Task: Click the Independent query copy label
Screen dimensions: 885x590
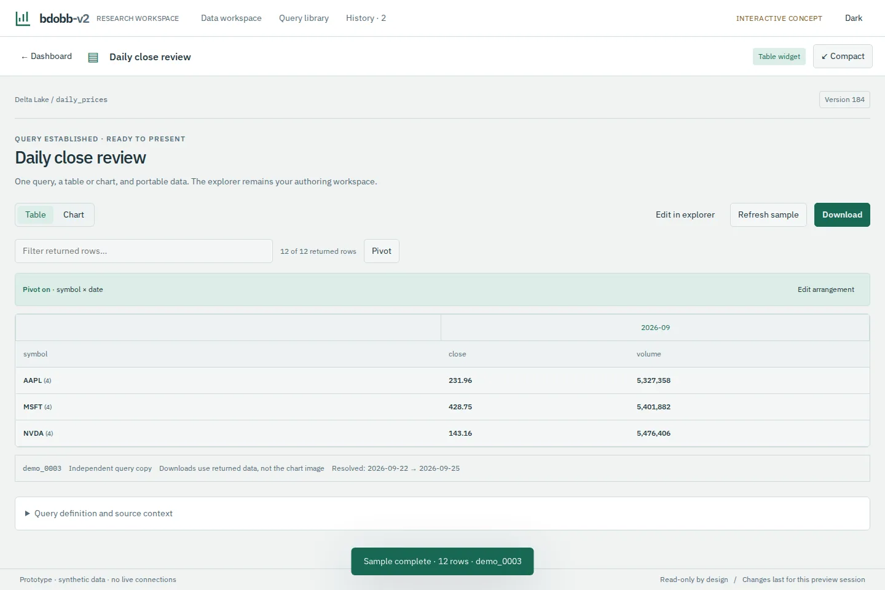Action: [x=110, y=468]
